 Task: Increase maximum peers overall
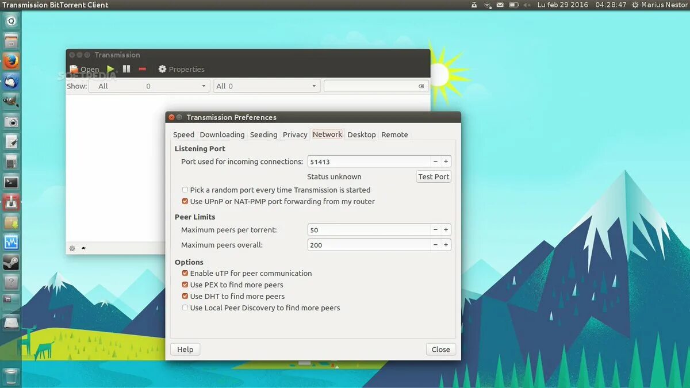pos(446,244)
